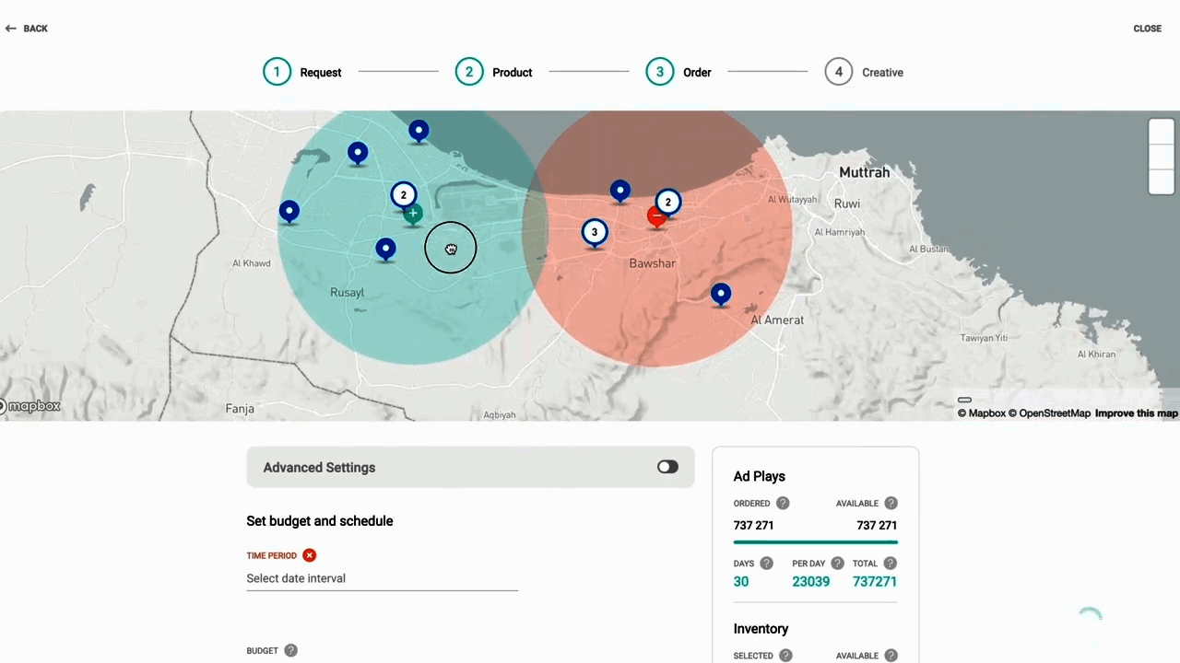
Task: Click the circular radius handle on the map
Action: [451, 249]
